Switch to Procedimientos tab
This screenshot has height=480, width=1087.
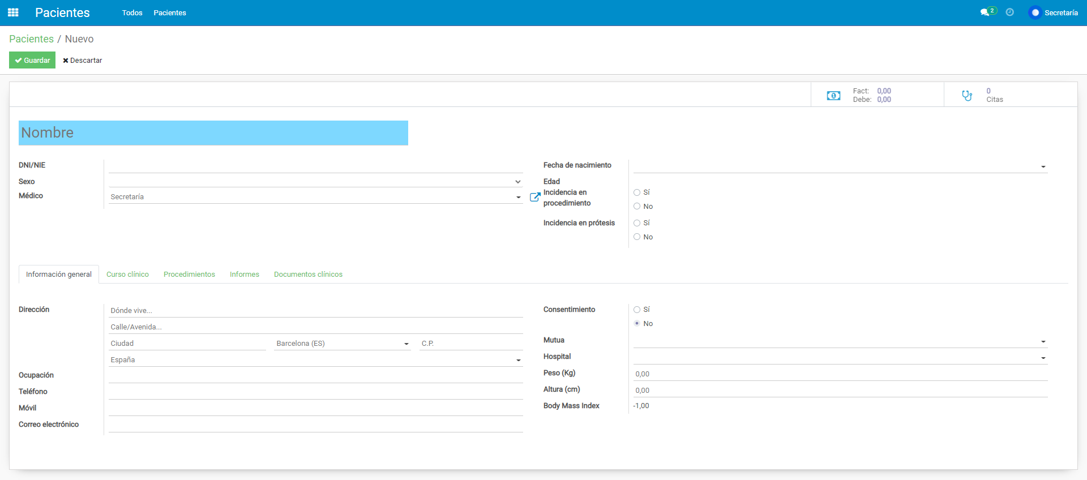(189, 275)
